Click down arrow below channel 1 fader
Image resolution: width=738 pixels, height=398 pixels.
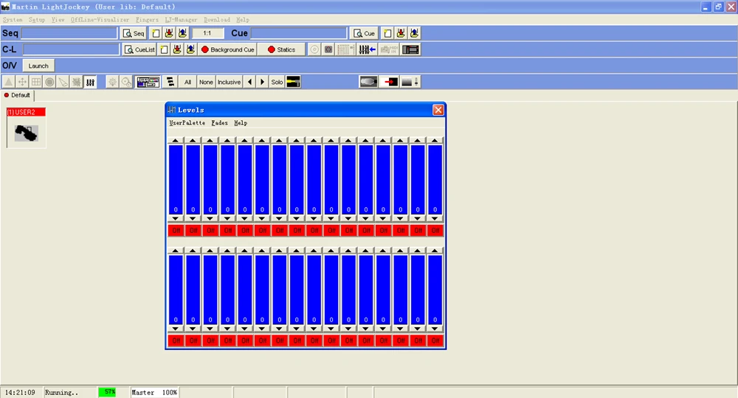pos(176,218)
